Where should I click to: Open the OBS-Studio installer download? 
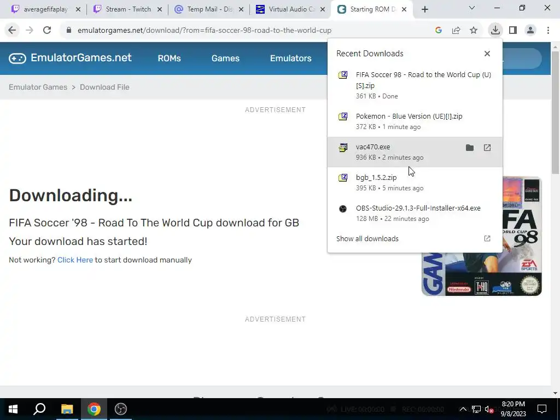[415, 213]
